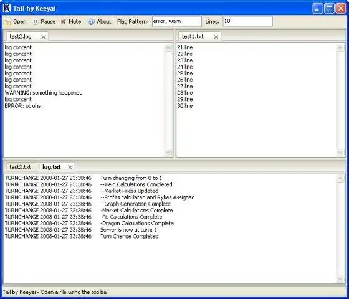
Task: Focus the Flag Pattern input field
Action: (x=177, y=21)
